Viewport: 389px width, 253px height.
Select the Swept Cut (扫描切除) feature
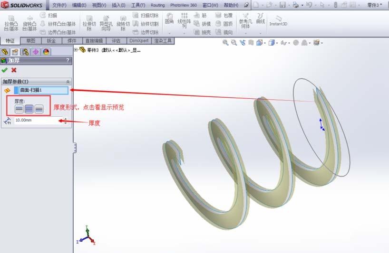146,15
